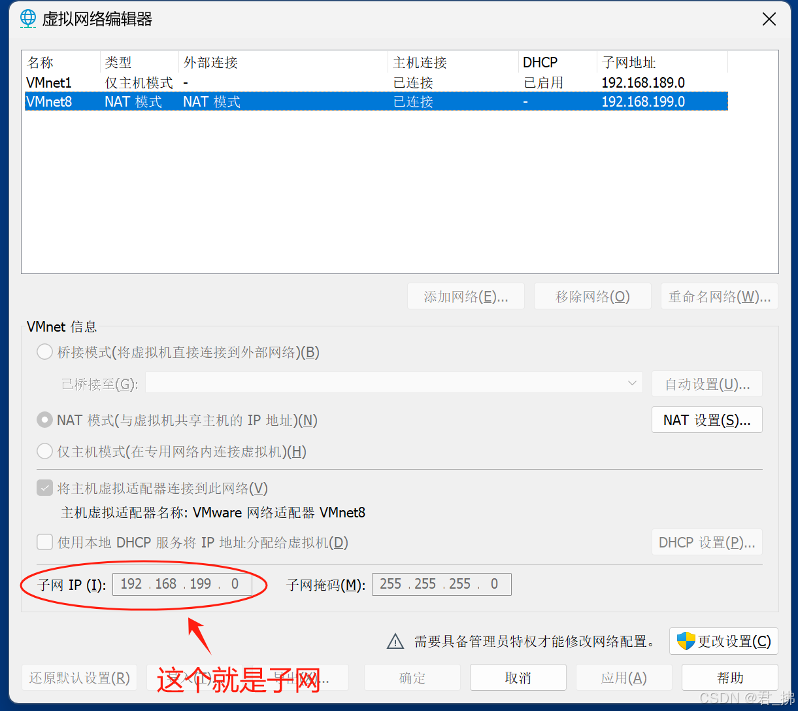Click the 添加网络(E)... button
Screen dimensions: 798x711
(466, 297)
